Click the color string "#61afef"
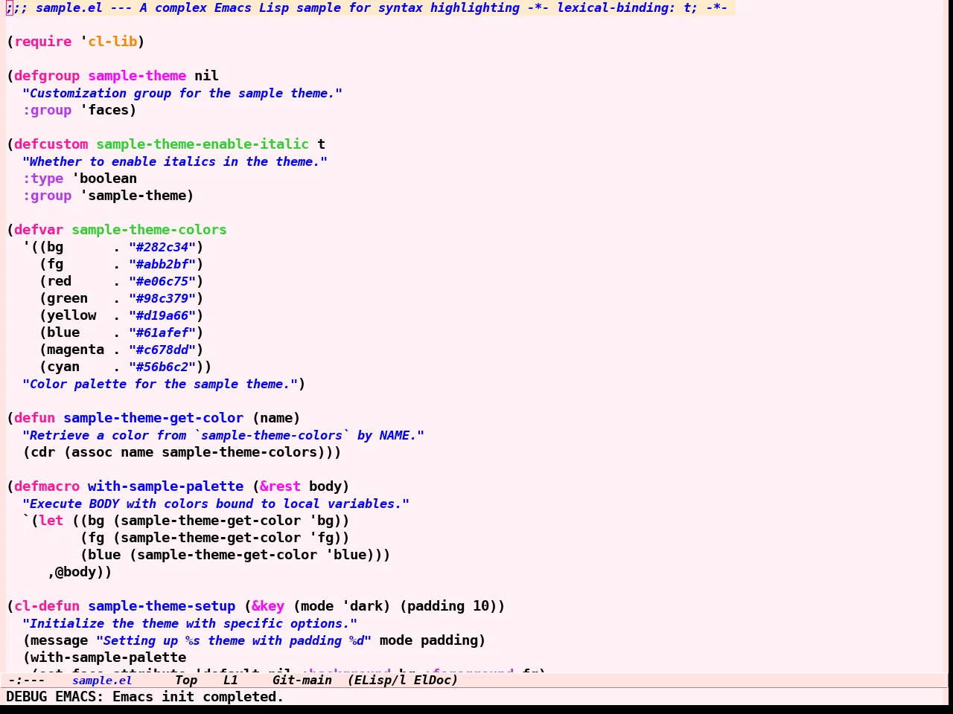The height and width of the screenshot is (714, 953). coord(162,332)
